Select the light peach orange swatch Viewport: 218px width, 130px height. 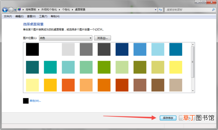86,85
